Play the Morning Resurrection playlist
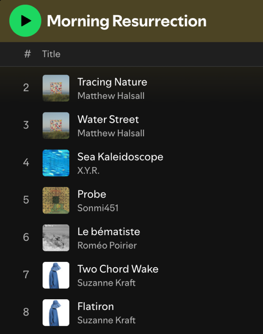 25,21
